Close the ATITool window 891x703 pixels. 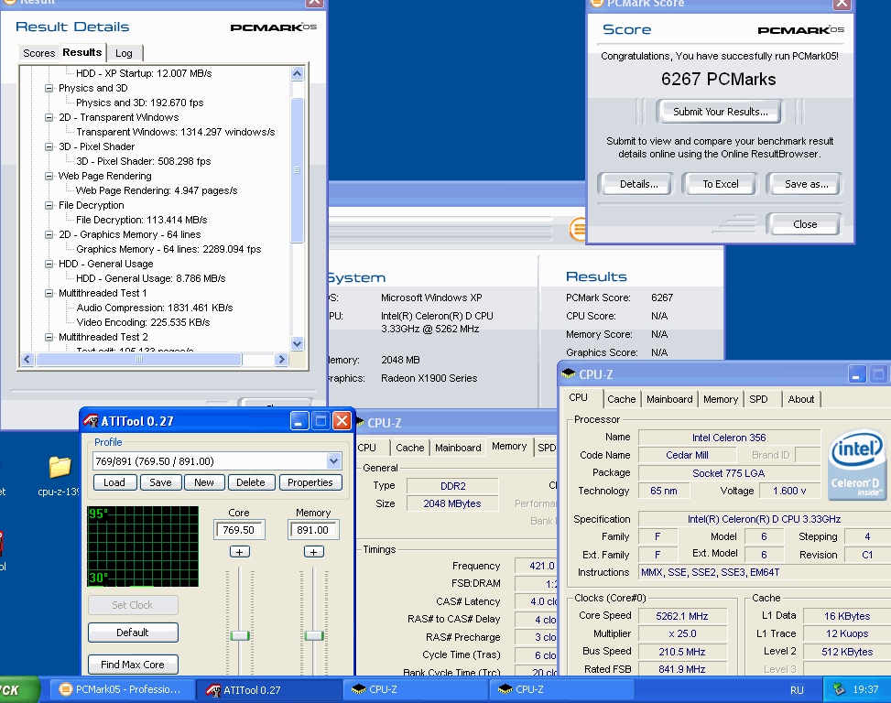(342, 421)
